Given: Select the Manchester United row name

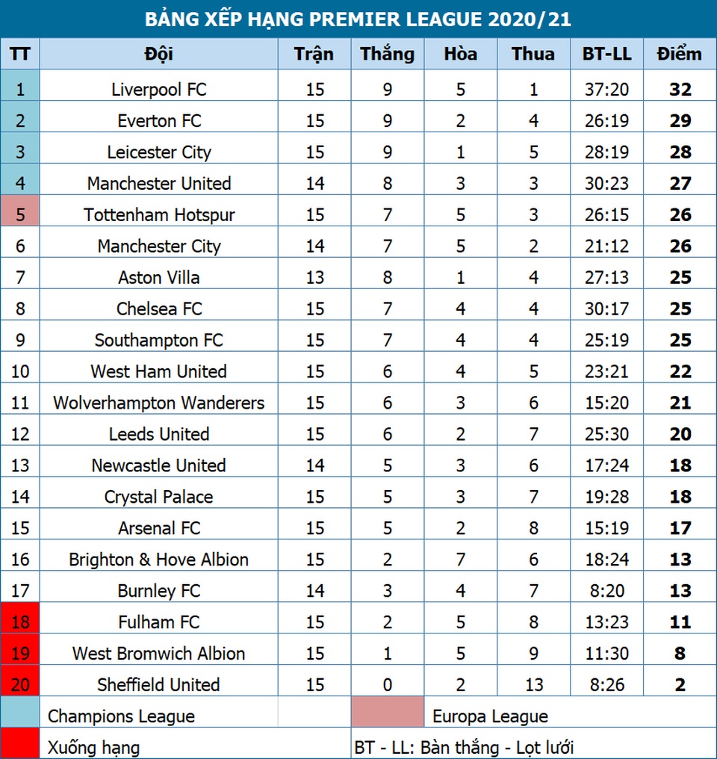Looking at the screenshot, I should tap(158, 184).
